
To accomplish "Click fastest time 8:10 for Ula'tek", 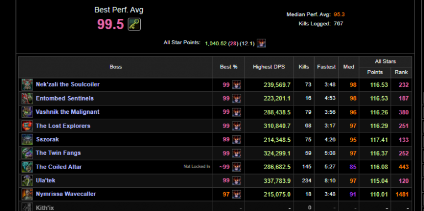I will [x=330, y=181].
